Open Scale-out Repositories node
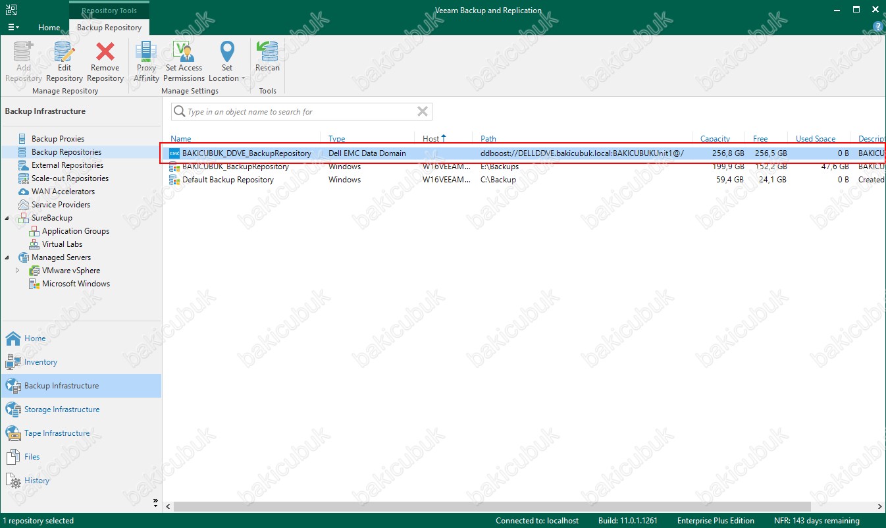The height and width of the screenshot is (528, 886). (x=70, y=178)
